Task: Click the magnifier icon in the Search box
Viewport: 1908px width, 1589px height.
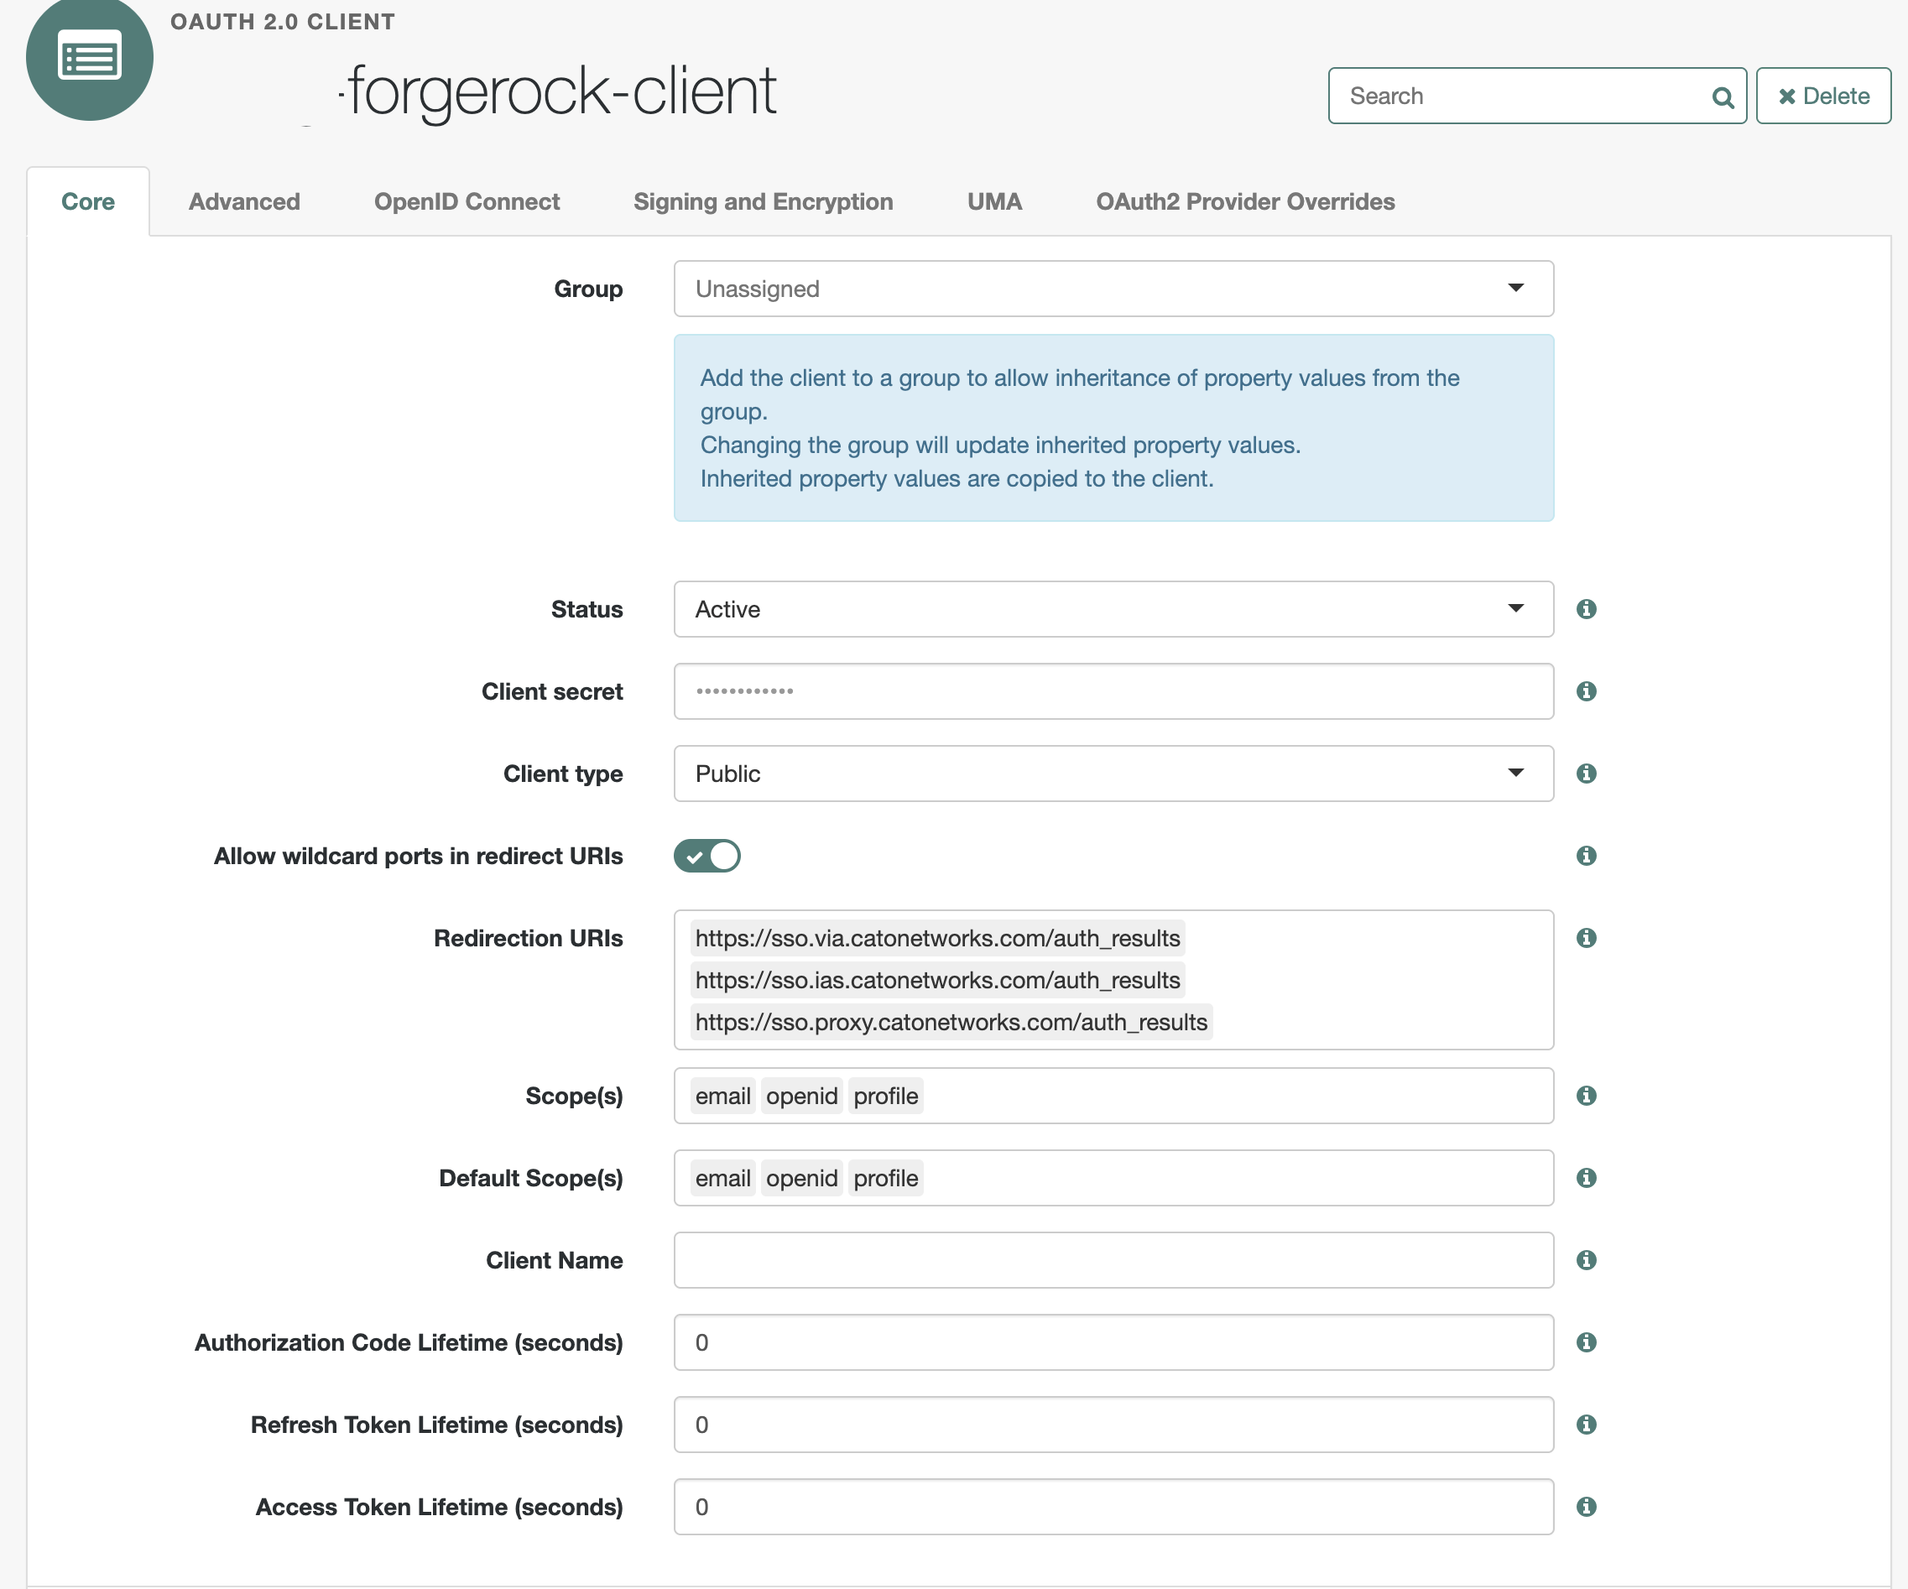Action: (1722, 96)
